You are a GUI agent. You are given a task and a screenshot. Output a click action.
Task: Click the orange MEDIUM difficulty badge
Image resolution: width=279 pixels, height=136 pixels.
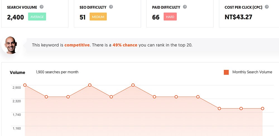(x=98, y=17)
